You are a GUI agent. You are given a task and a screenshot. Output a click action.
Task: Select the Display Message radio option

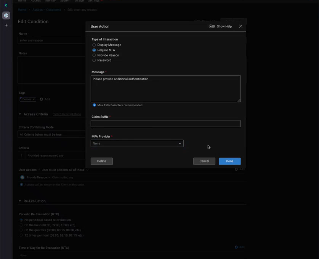point(94,45)
